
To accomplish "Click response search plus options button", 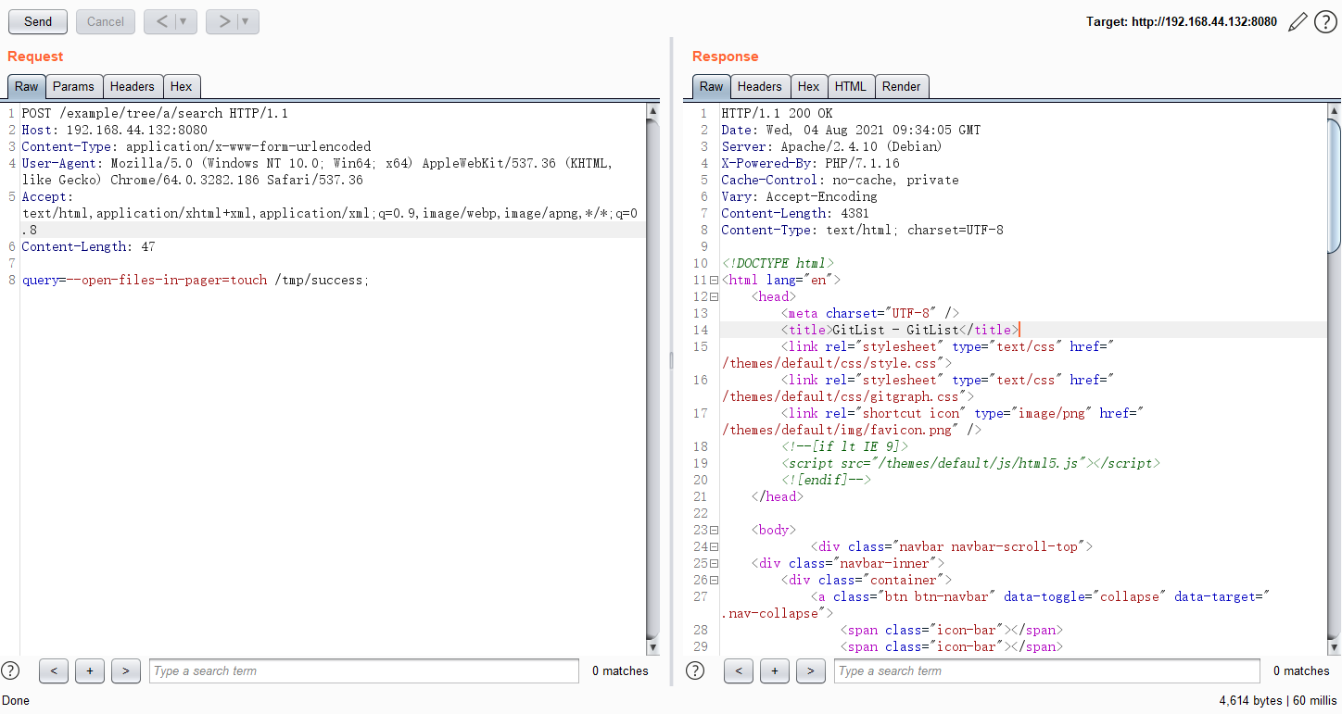I will coord(774,670).
